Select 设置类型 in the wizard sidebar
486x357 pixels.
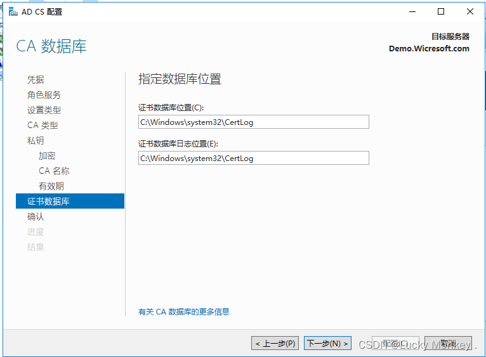(x=44, y=110)
